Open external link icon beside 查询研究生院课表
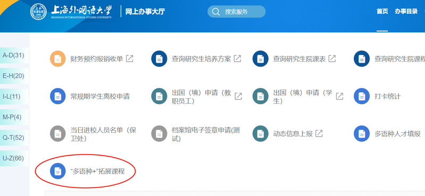Image resolution: width=425 pixels, height=196 pixels. (332, 58)
